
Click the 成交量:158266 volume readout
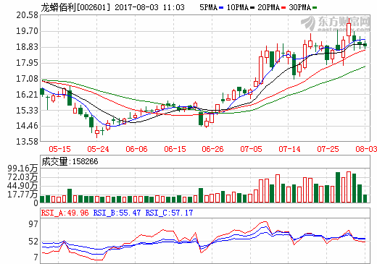(70, 161)
